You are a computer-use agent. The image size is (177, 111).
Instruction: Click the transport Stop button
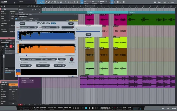(x=86, y=108)
